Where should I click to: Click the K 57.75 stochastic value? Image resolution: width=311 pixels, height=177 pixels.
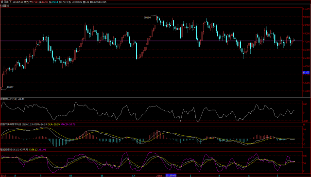pyautogui.click(x=24, y=150)
